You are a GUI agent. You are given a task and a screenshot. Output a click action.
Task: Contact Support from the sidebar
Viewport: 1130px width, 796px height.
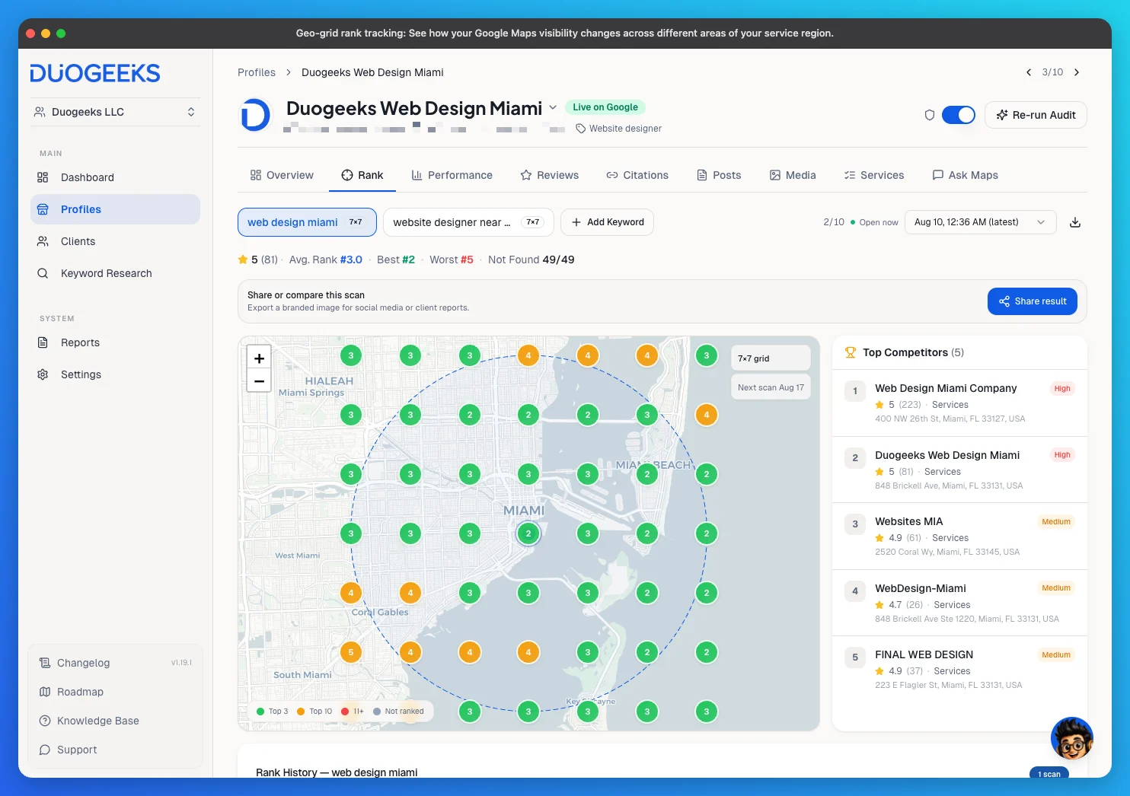coord(115,750)
